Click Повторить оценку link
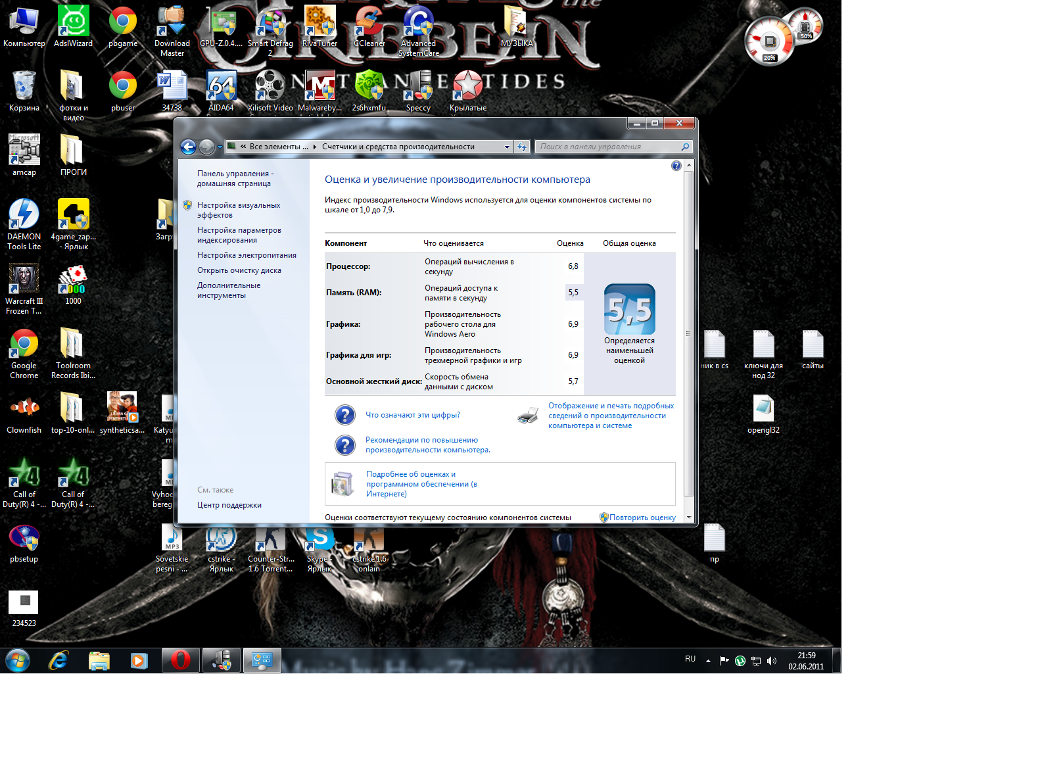 642,518
